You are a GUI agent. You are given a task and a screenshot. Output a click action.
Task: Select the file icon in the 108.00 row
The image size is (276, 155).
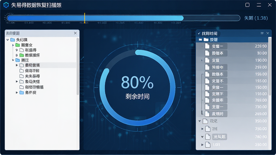207,94
